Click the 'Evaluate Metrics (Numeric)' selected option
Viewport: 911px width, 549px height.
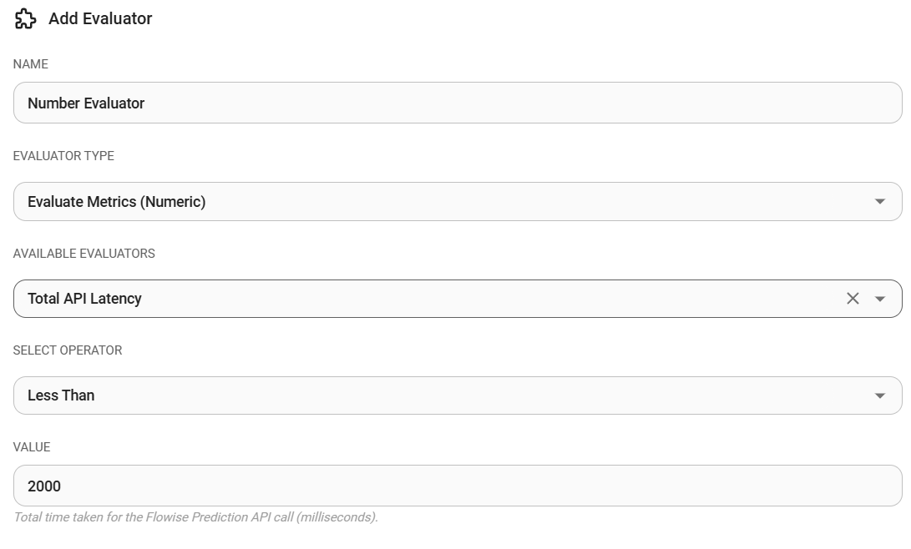pyautogui.click(x=116, y=202)
